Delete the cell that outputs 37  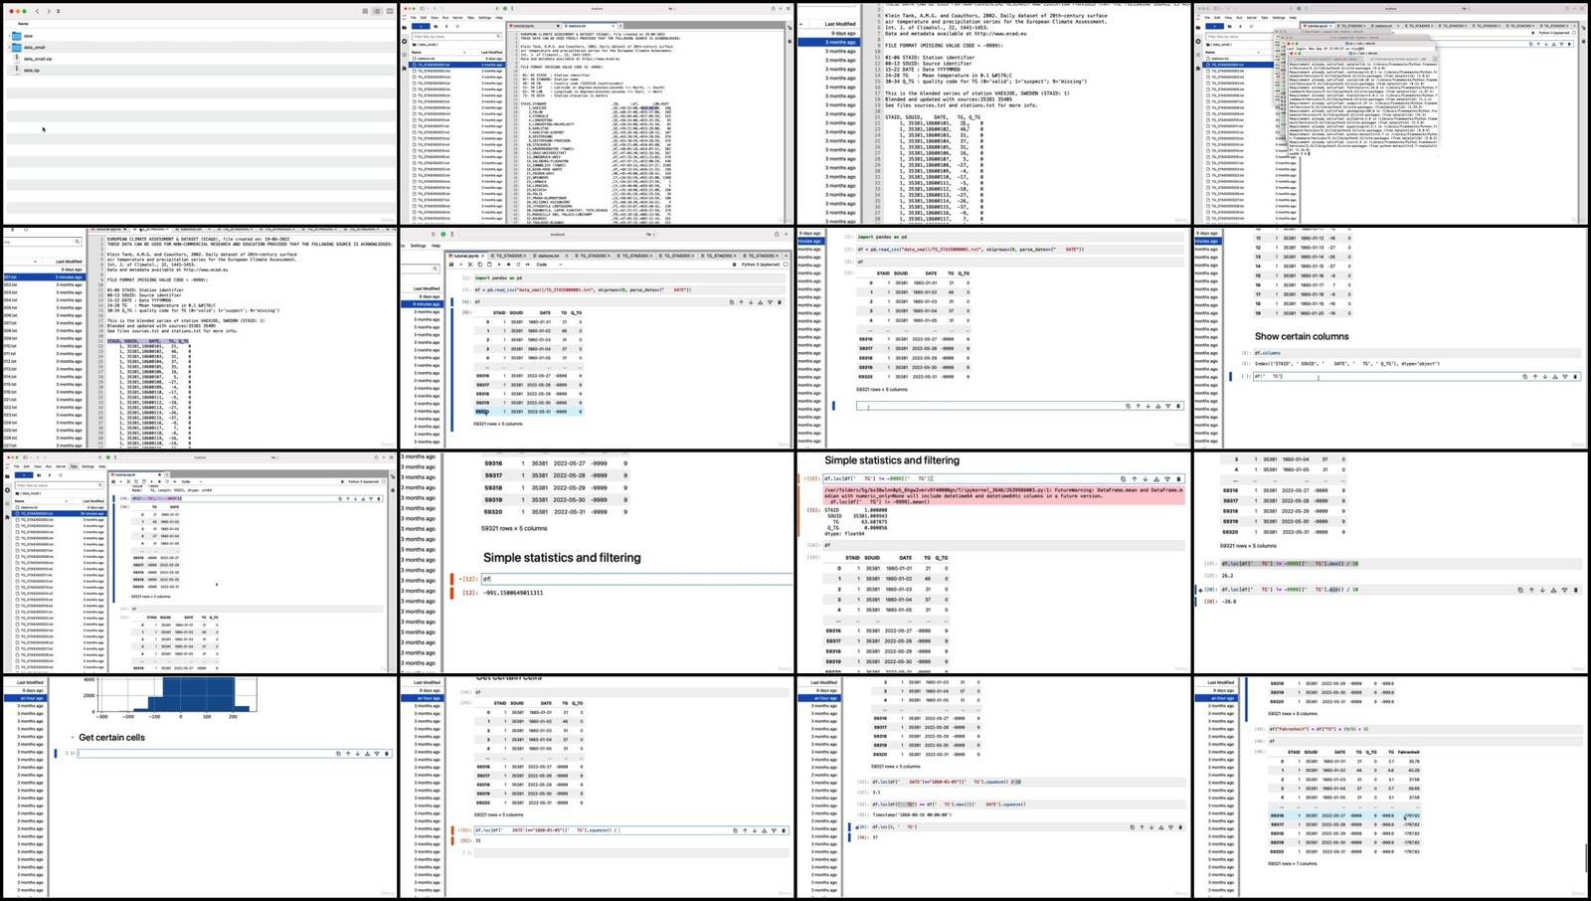pyautogui.click(x=1180, y=827)
